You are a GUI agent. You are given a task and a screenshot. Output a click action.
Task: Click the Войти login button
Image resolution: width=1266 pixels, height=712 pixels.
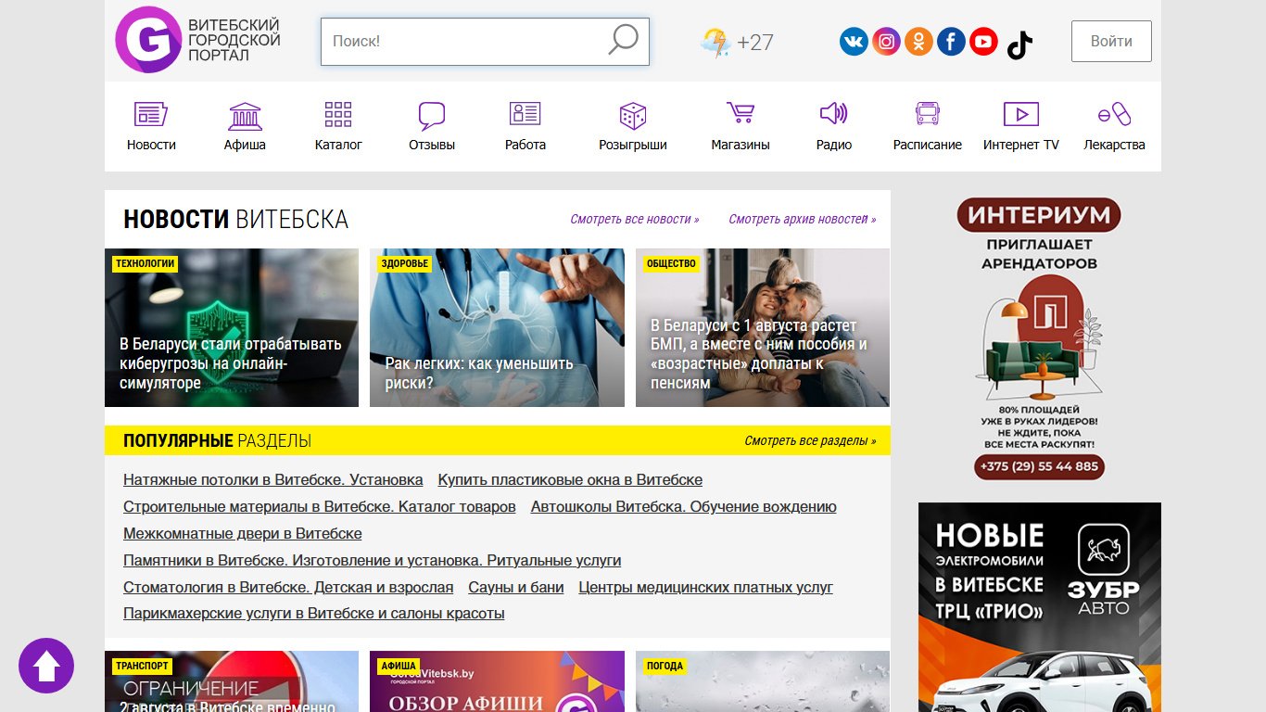[x=1111, y=41]
